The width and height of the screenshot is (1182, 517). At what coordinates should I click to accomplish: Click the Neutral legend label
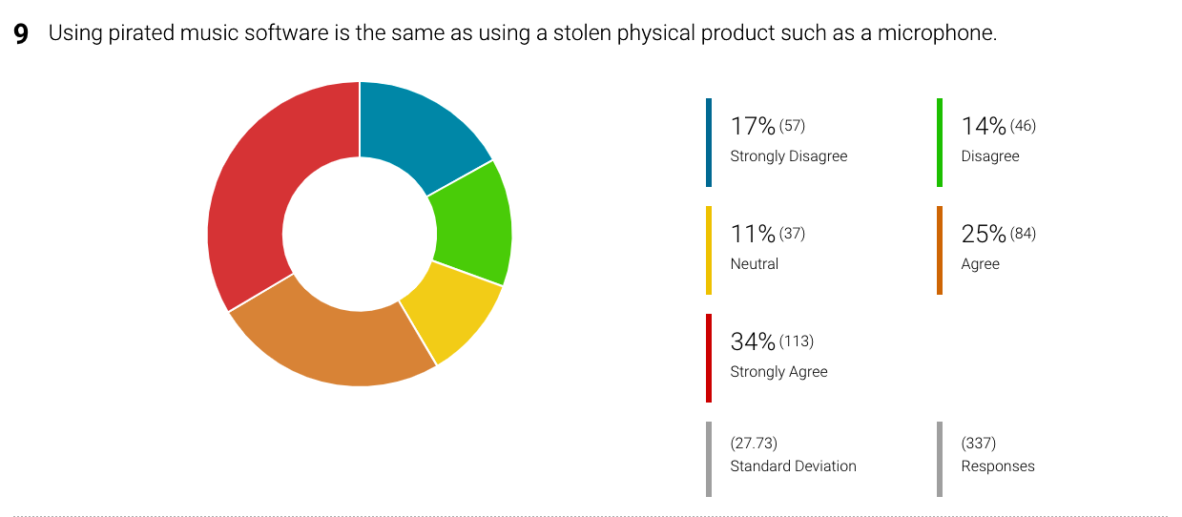pyautogui.click(x=754, y=264)
